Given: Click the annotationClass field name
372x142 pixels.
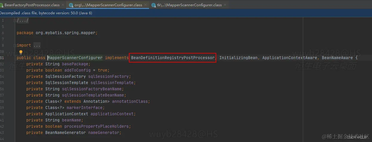Looking at the screenshot, I should pos(130,101).
